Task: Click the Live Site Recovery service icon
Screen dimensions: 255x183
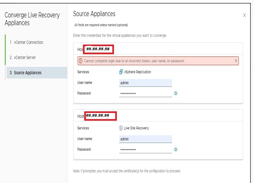Action: [x=121, y=128]
